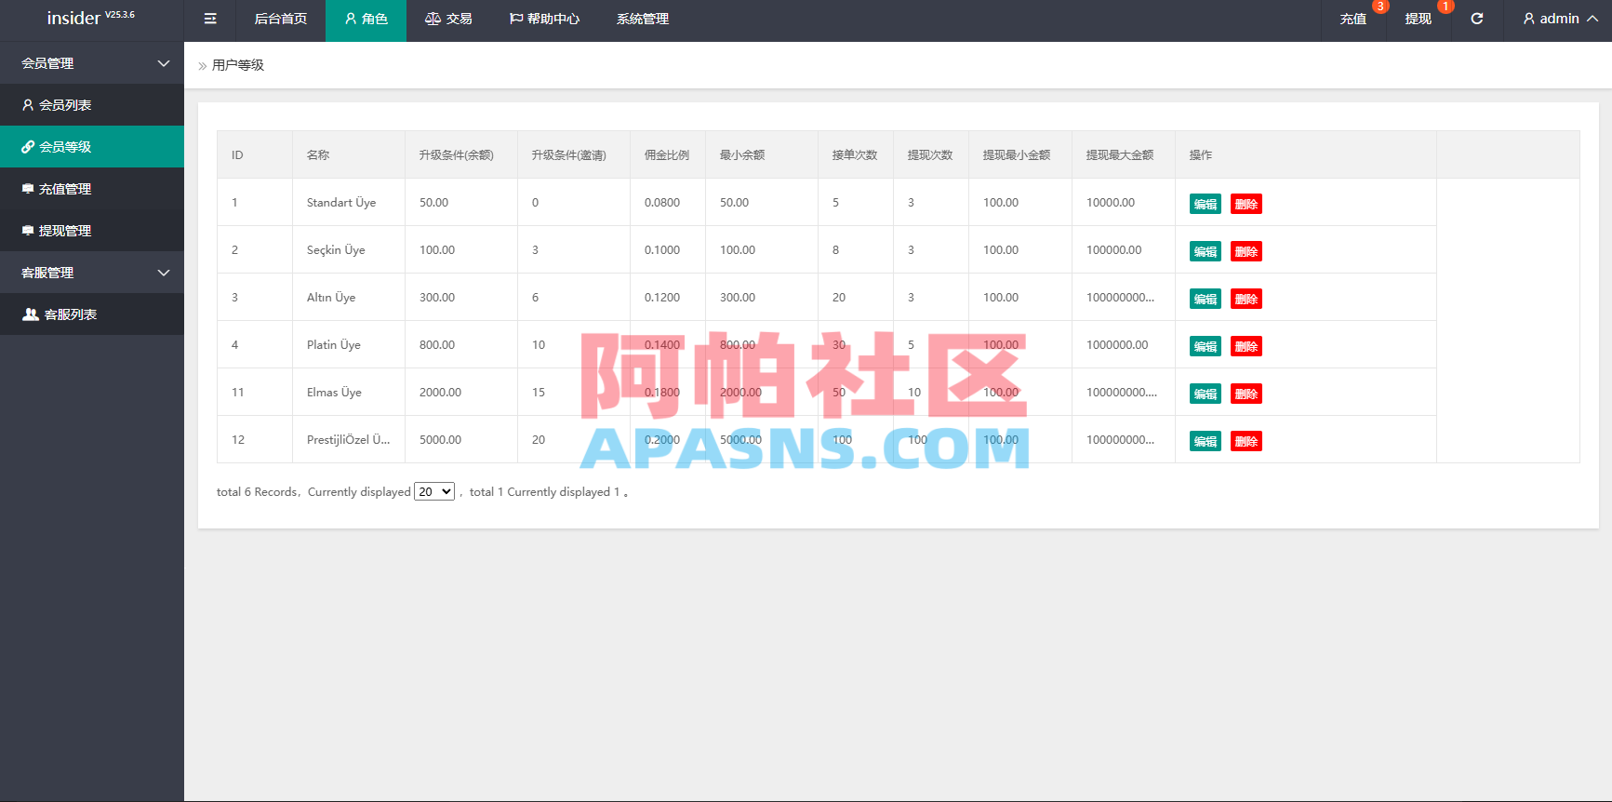Click the refresh icon in top bar
The width and height of the screenshot is (1612, 802).
(1476, 19)
